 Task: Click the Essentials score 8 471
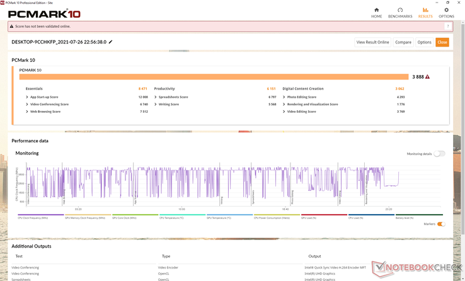tap(142, 89)
